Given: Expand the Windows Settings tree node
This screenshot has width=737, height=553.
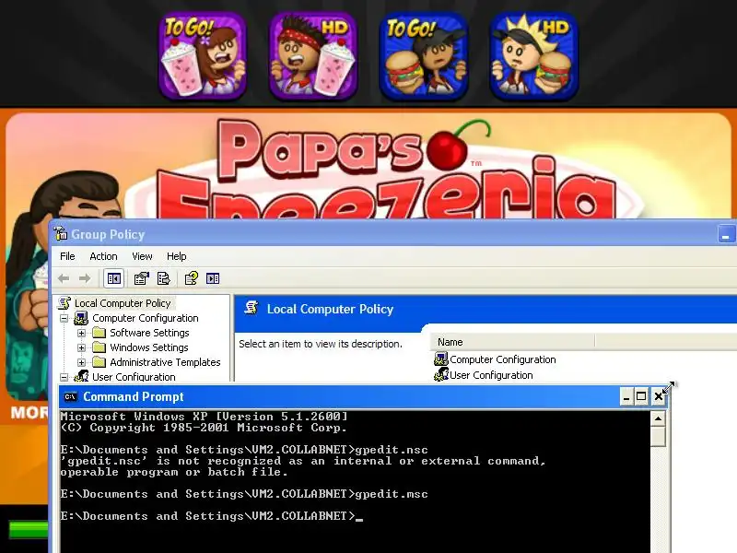Looking at the screenshot, I should pyautogui.click(x=81, y=348).
